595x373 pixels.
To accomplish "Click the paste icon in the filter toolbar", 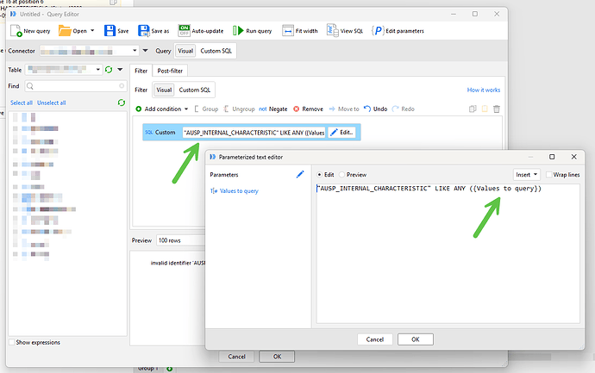I will (x=485, y=109).
